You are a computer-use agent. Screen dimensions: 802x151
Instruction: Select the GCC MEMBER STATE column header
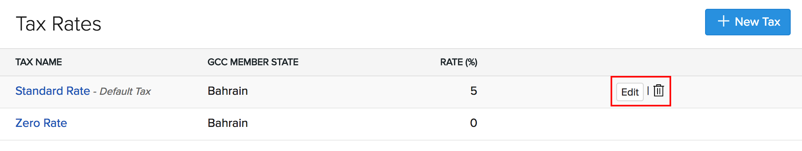click(x=253, y=62)
